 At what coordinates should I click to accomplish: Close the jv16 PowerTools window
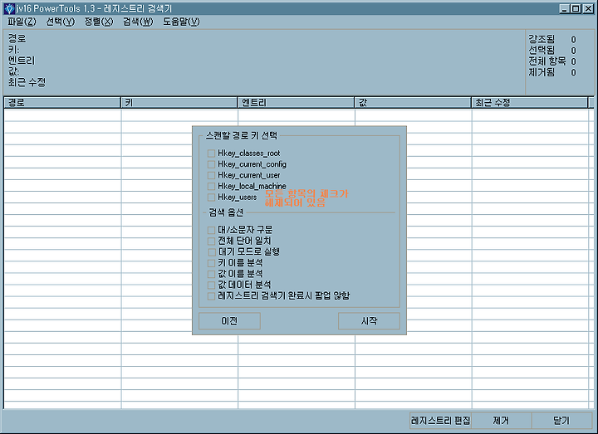588,8
